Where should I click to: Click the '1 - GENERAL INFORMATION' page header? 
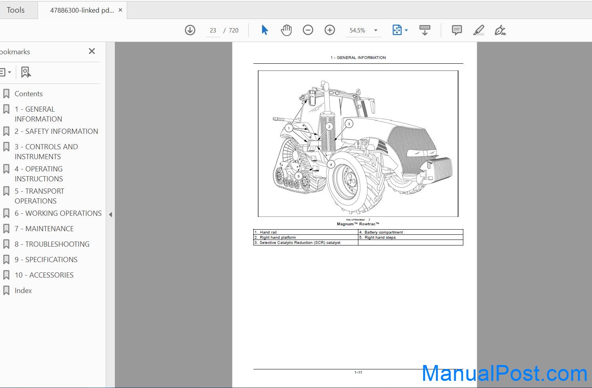358,58
